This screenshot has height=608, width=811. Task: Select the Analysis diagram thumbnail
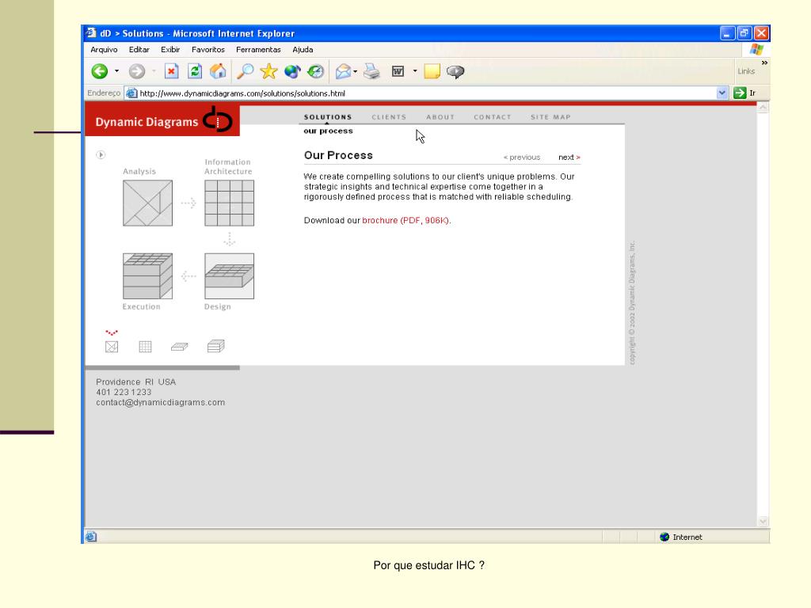tap(147, 203)
